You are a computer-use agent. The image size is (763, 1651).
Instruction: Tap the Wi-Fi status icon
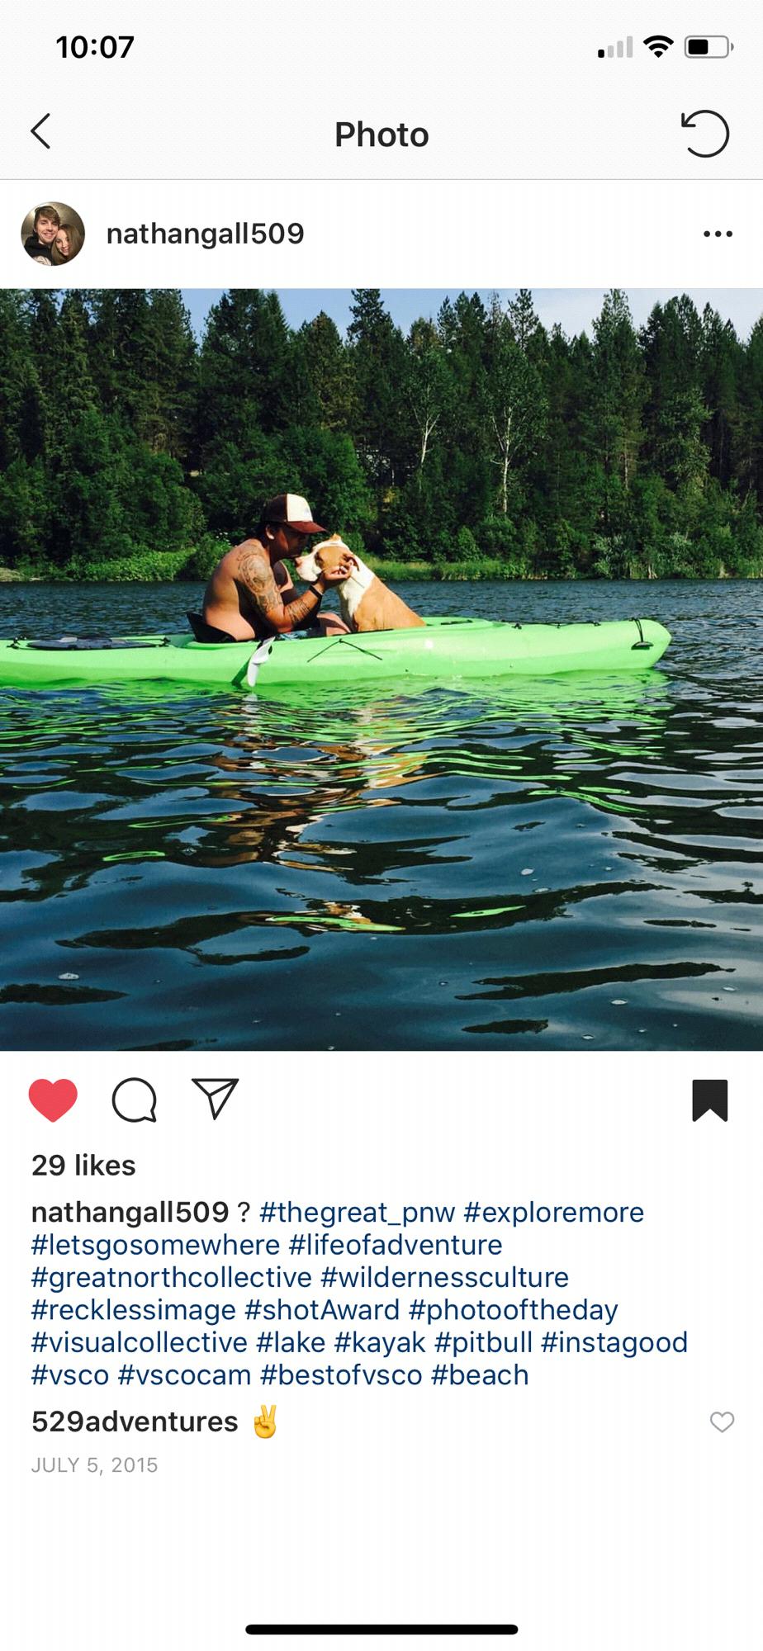(x=658, y=47)
